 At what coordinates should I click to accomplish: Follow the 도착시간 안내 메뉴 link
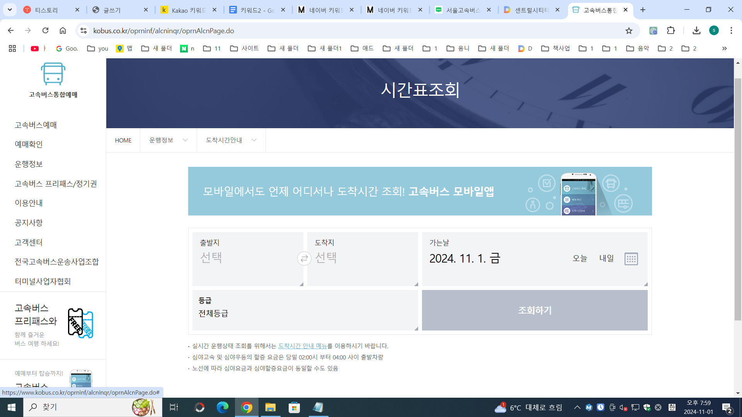point(303,346)
